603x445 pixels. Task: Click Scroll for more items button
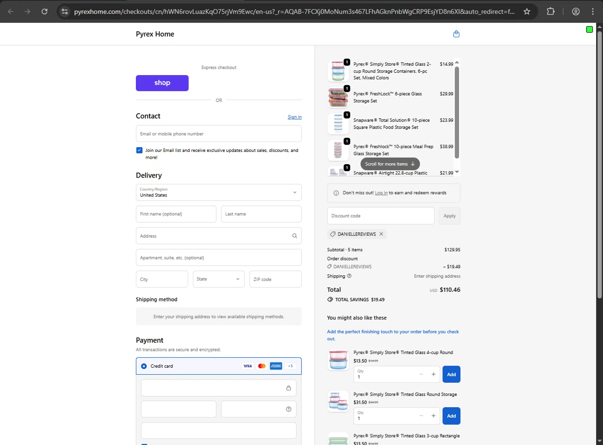[390, 164]
